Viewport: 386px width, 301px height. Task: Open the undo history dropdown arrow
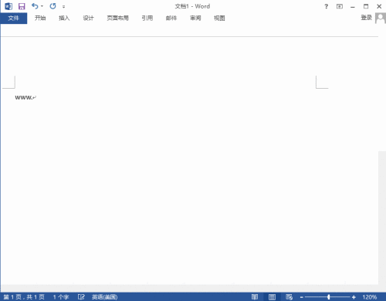[42, 6]
